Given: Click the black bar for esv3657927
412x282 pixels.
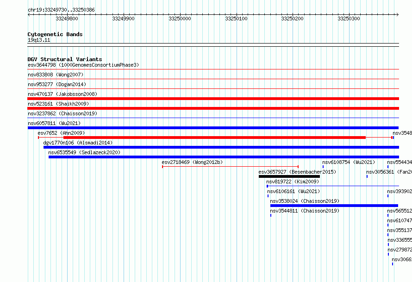Looking at the screenshot, I should tap(289, 176).
